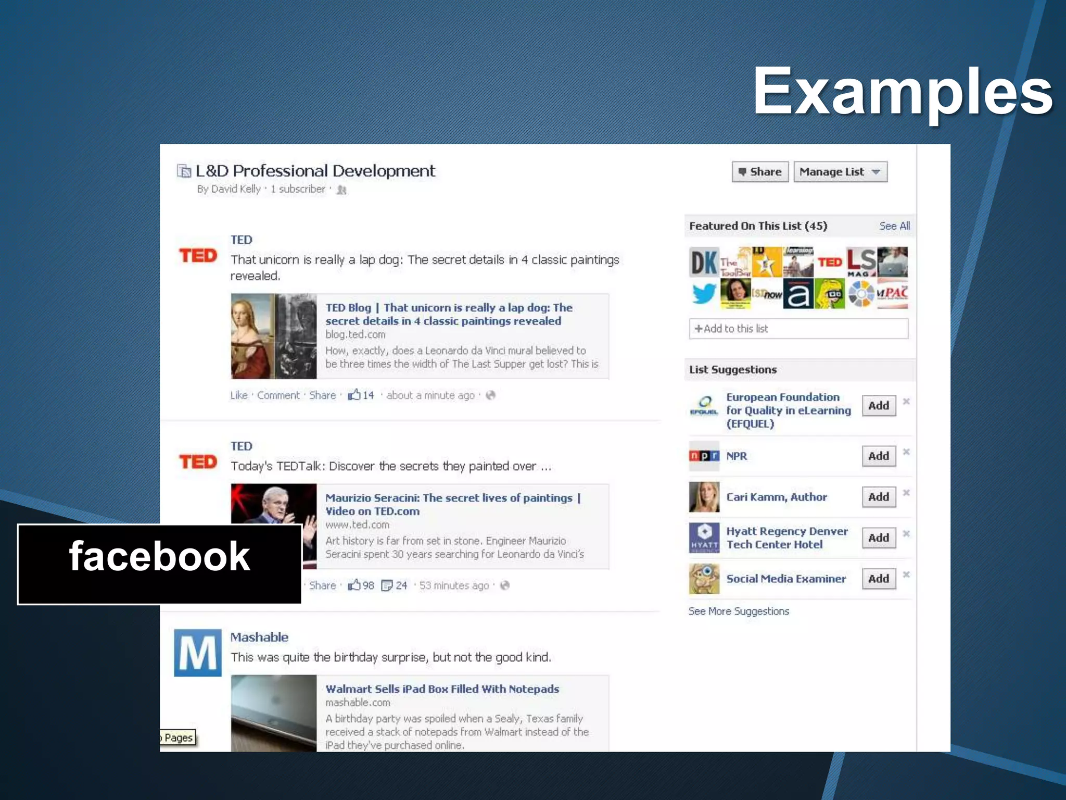Add Social Media Examiner to the list
The width and height of the screenshot is (1066, 800).
tap(879, 579)
